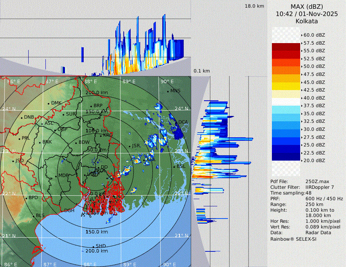Click the MNS station marker dot

pyautogui.click(x=168, y=91)
